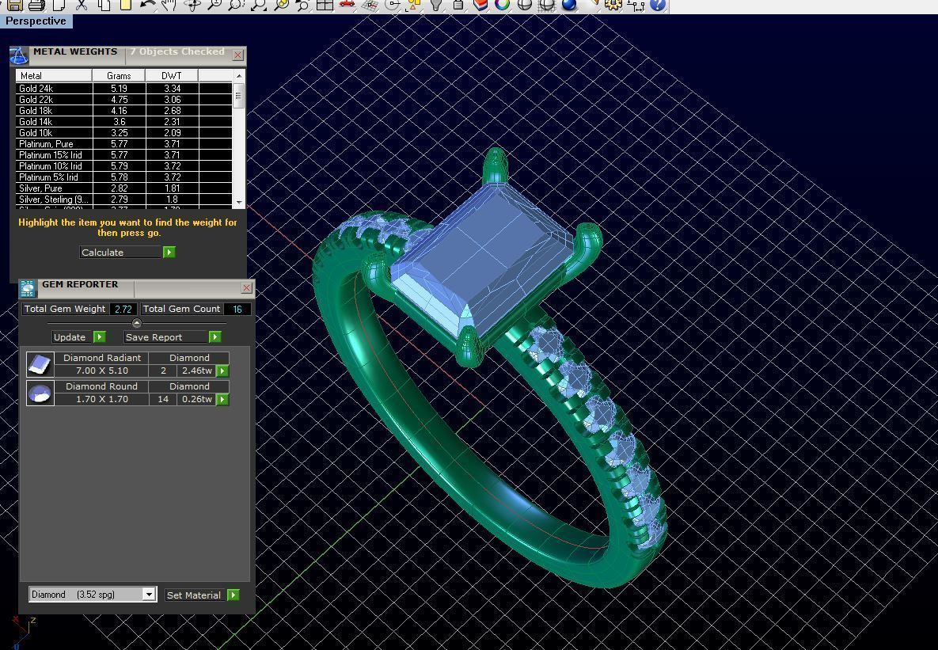The image size is (938, 650).
Task: Click green arrow beside 2.46tw
Action: click(x=222, y=371)
